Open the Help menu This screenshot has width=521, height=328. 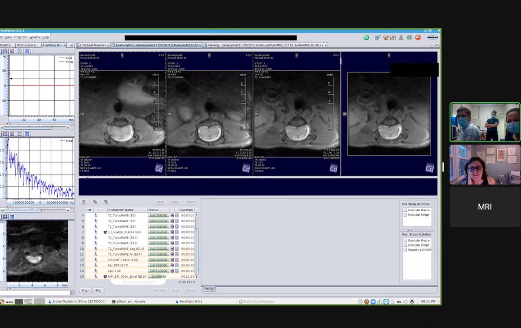click(46, 37)
